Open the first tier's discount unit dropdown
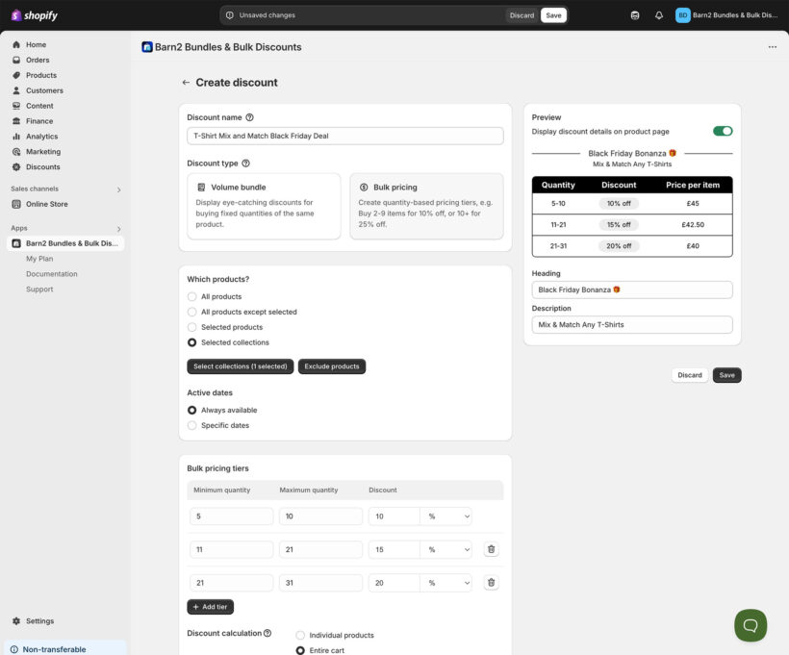The image size is (789, 655). [446, 516]
